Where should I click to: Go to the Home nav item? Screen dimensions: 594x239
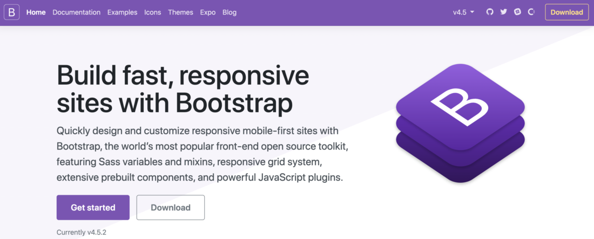point(36,12)
